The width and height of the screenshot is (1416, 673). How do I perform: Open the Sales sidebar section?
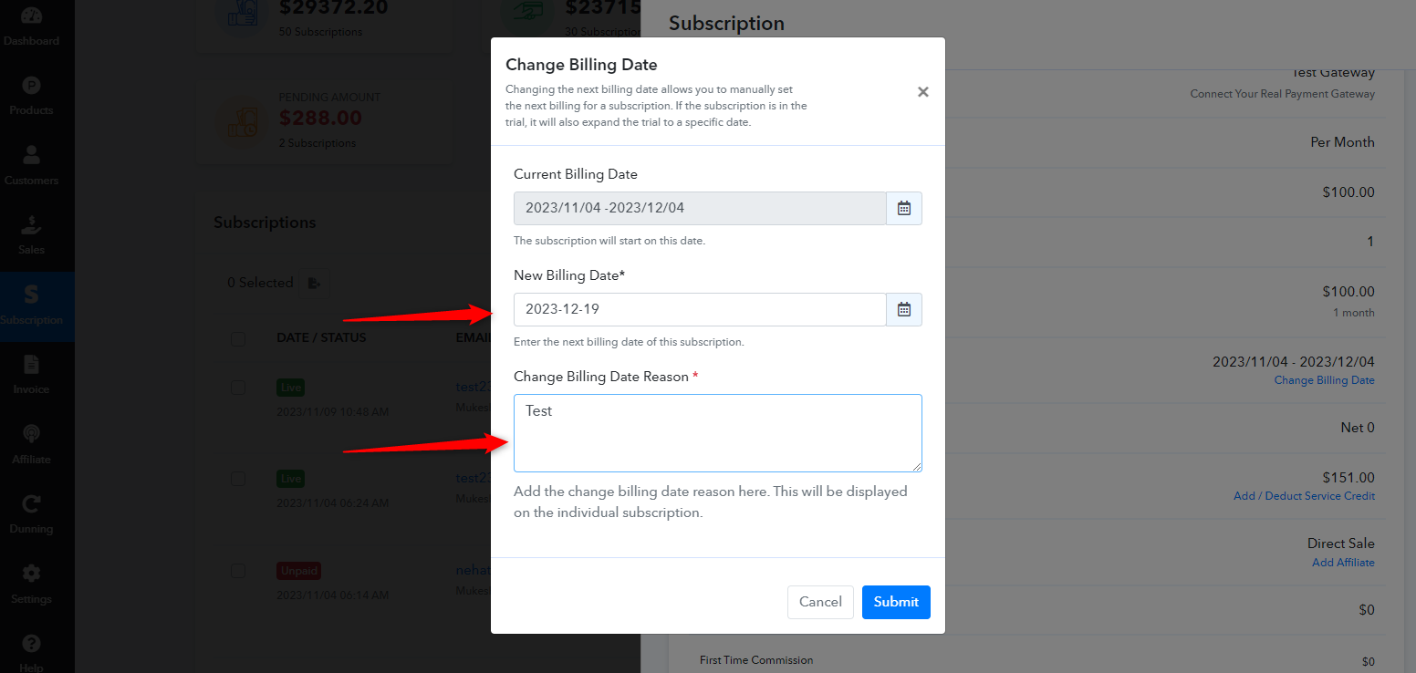click(31, 235)
